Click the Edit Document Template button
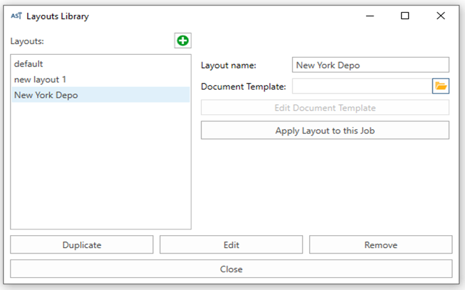 pos(325,108)
